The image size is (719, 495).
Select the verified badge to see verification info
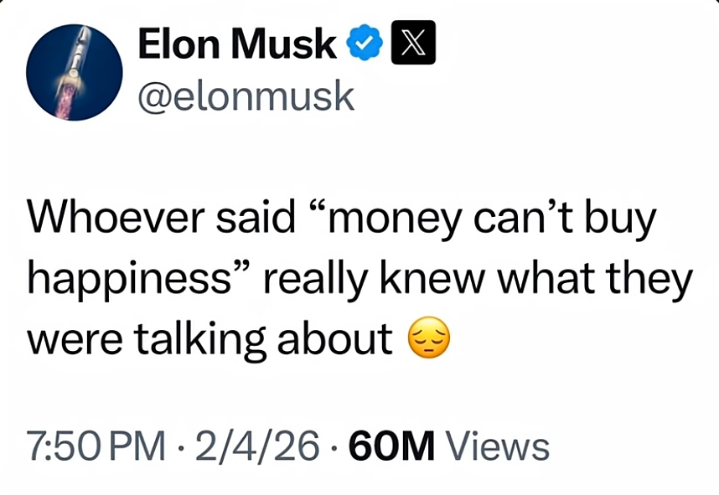tap(364, 43)
